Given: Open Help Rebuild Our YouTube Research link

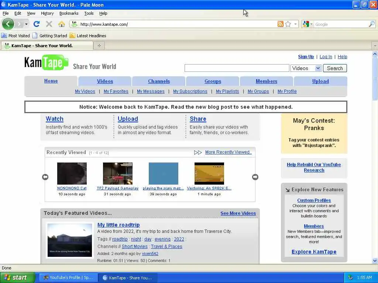Looking at the screenshot, I should 314,168.
